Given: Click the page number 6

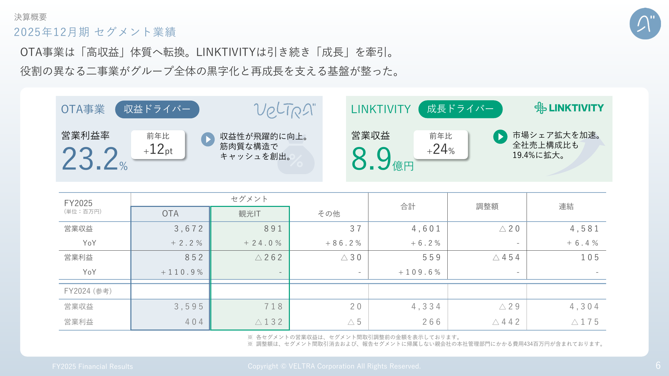Looking at the screenshot, I should (x=658, y=366).
